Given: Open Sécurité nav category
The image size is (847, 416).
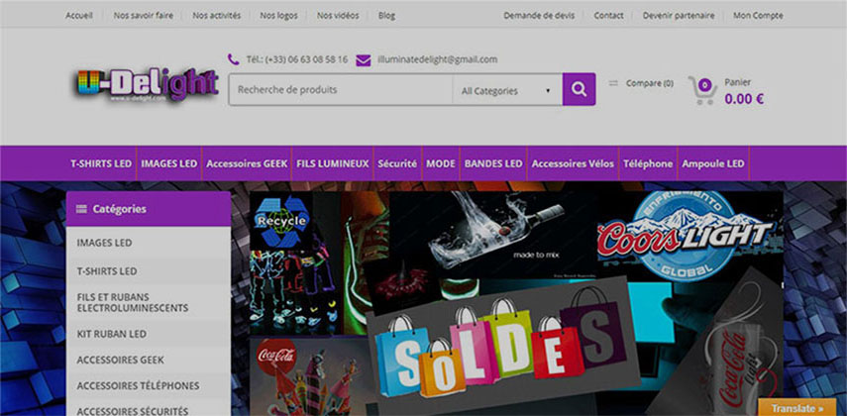Looking at the screenshot, I should 397,163.
